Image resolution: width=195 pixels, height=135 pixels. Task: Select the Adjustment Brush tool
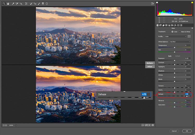(x=39, y=4)
